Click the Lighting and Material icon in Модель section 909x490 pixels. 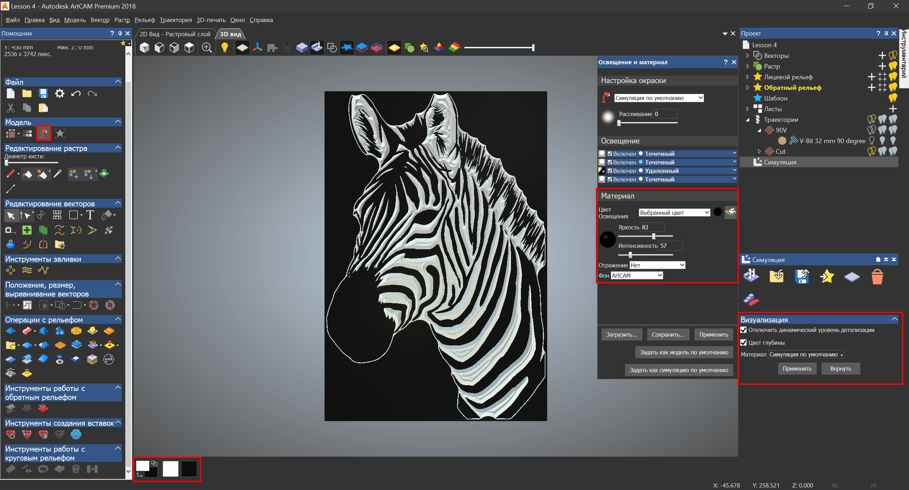tap(44, 134)
